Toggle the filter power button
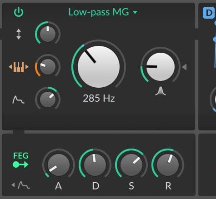The height and width of the screenshot is (199, 216). click(19, 12)
